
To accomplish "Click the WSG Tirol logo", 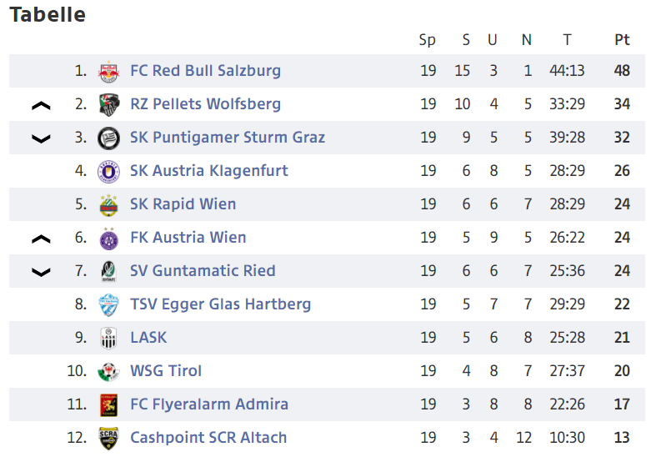I will [108, 371].
